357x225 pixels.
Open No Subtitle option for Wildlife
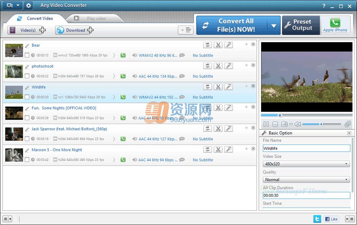click(203, 97)
